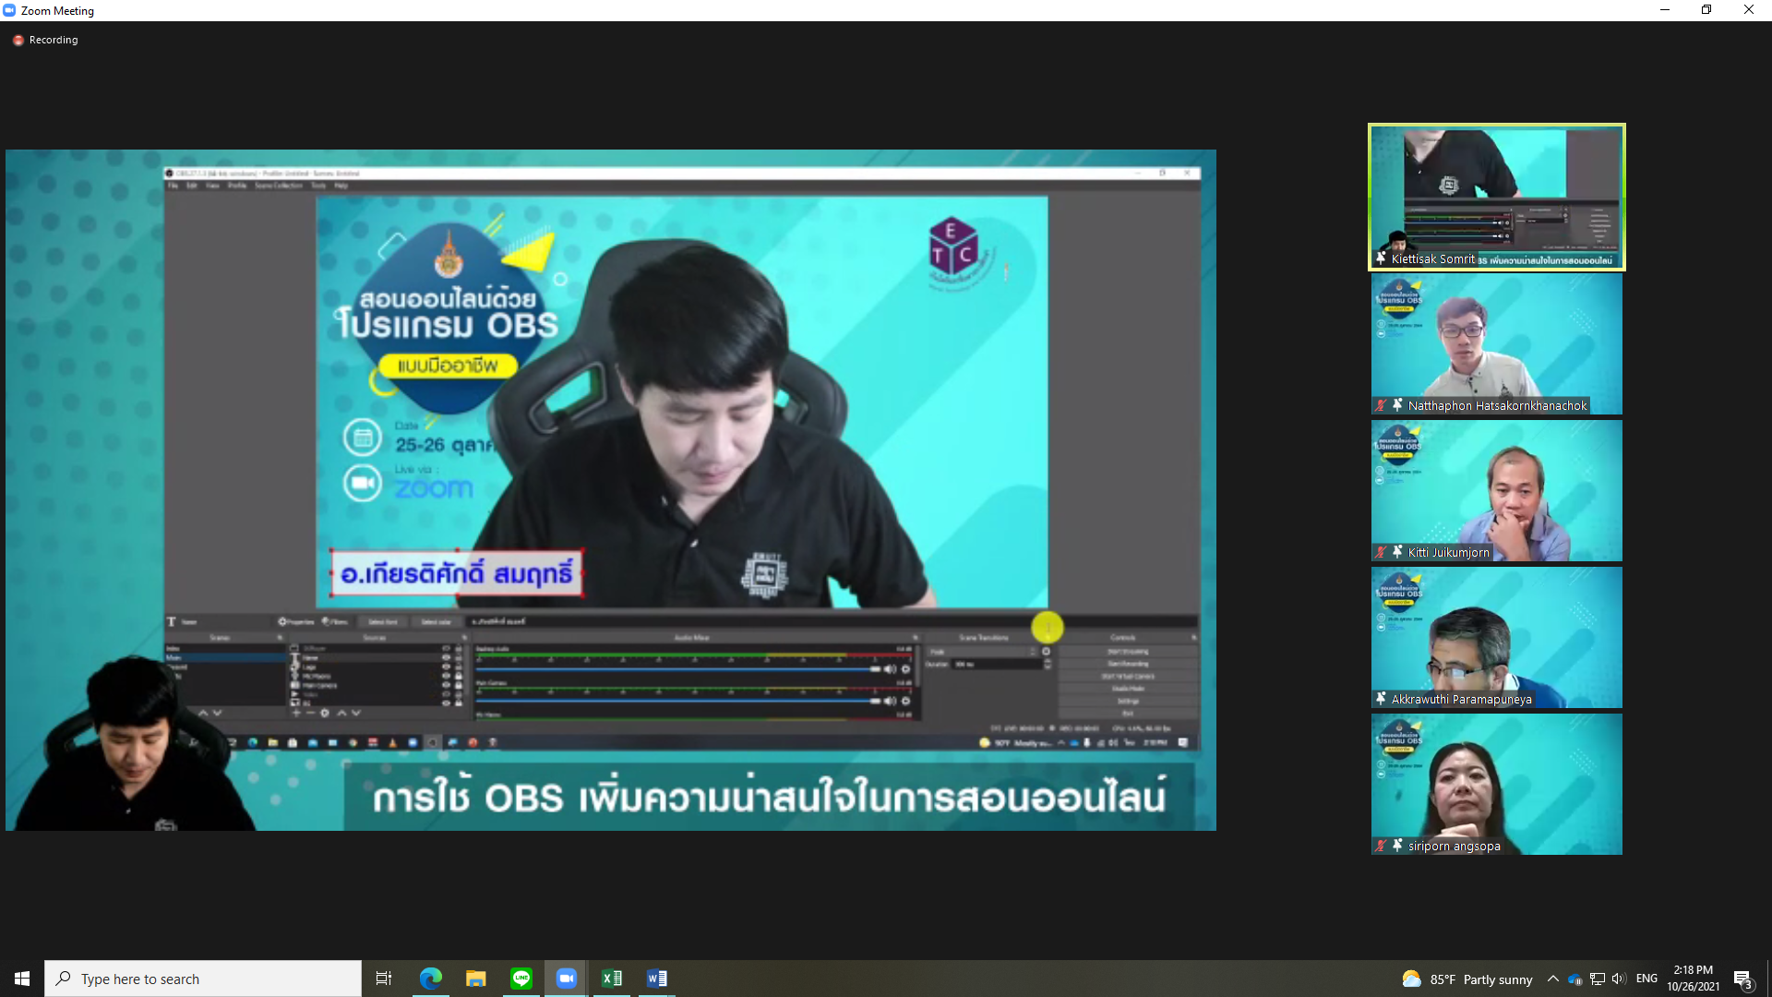Click Start Streaming in OBS Controls
1772x997 pixels.
[x=1128, y=652]
